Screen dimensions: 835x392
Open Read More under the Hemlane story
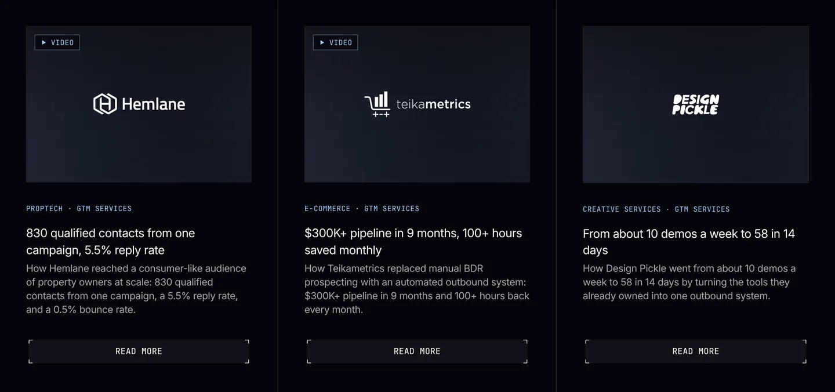[139, 351]
